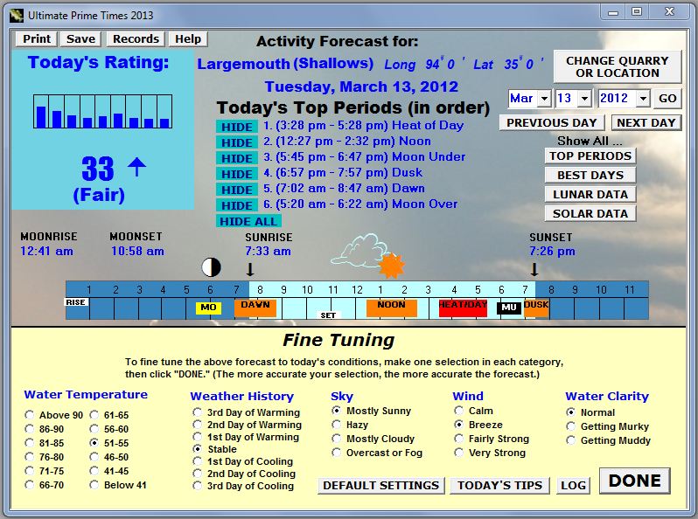698x519 pixels.
Task: Click DEFAULT SETTINGS button
Action: [x=381, y=485]
